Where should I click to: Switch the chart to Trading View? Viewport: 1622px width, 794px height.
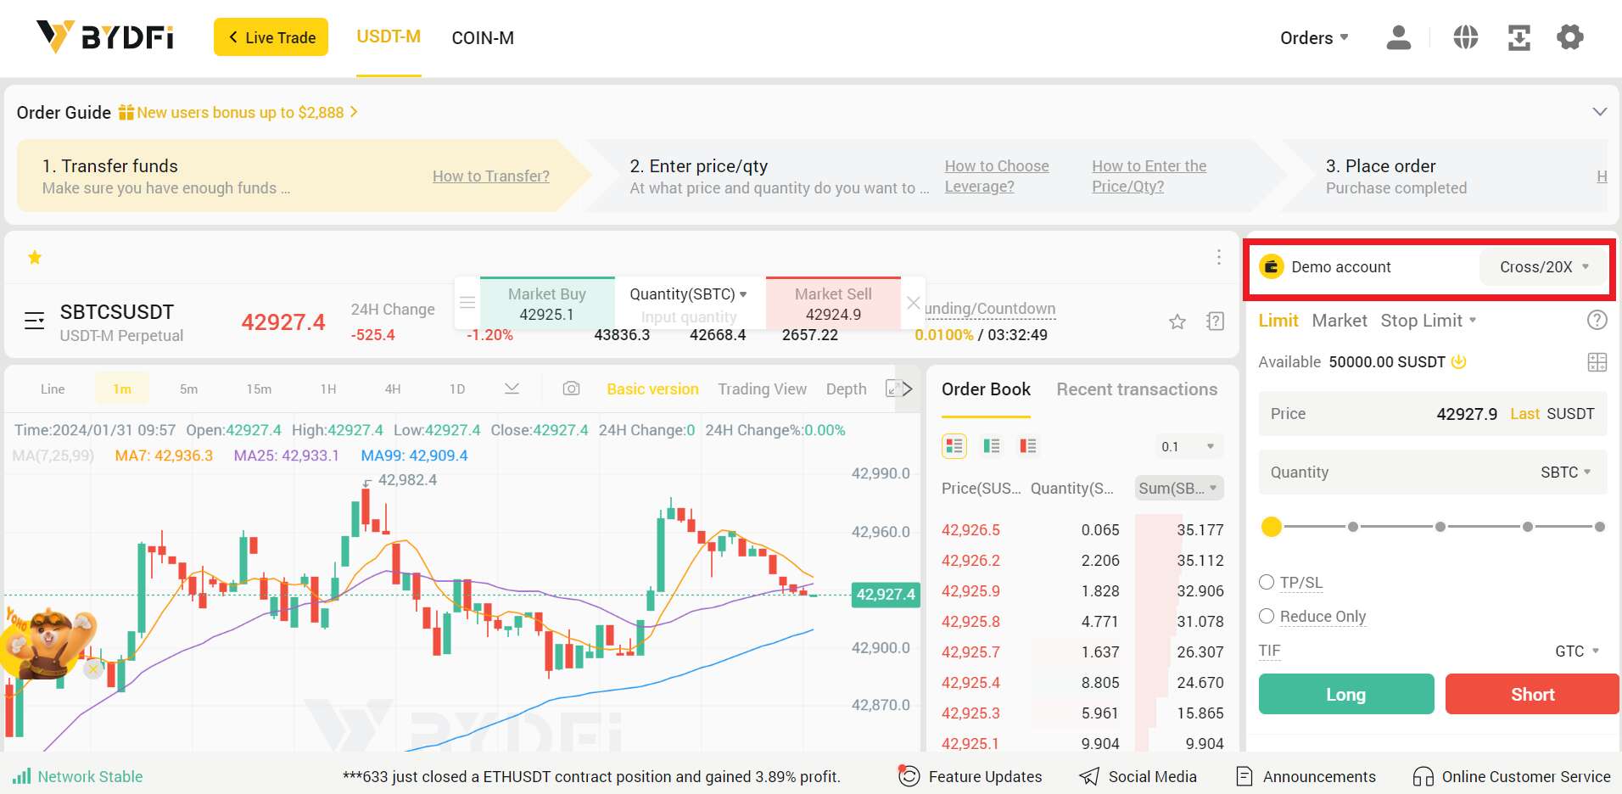pos(762,389)
